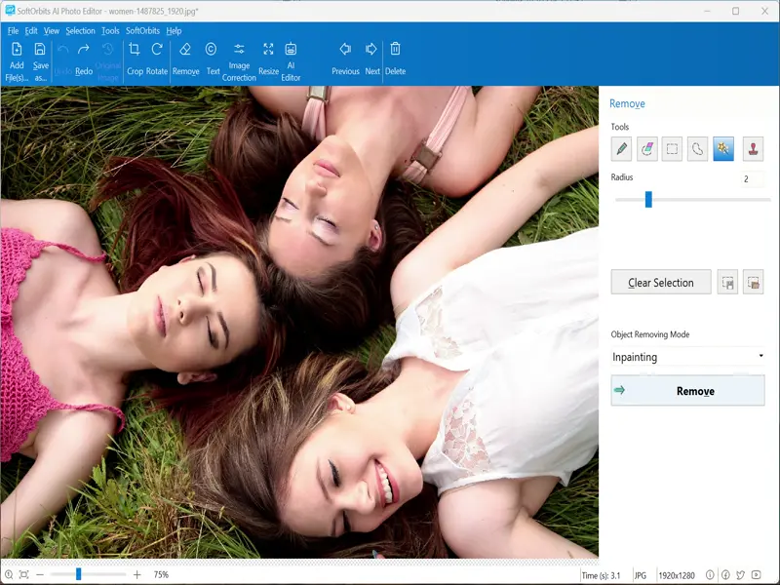780x585 pixels.
Task: Click the 75% zoom value
Action: (x=161, y=574)
